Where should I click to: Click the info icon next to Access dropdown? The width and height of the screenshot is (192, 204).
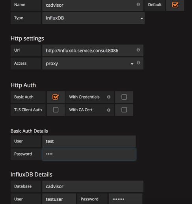[x=138, y=63]
